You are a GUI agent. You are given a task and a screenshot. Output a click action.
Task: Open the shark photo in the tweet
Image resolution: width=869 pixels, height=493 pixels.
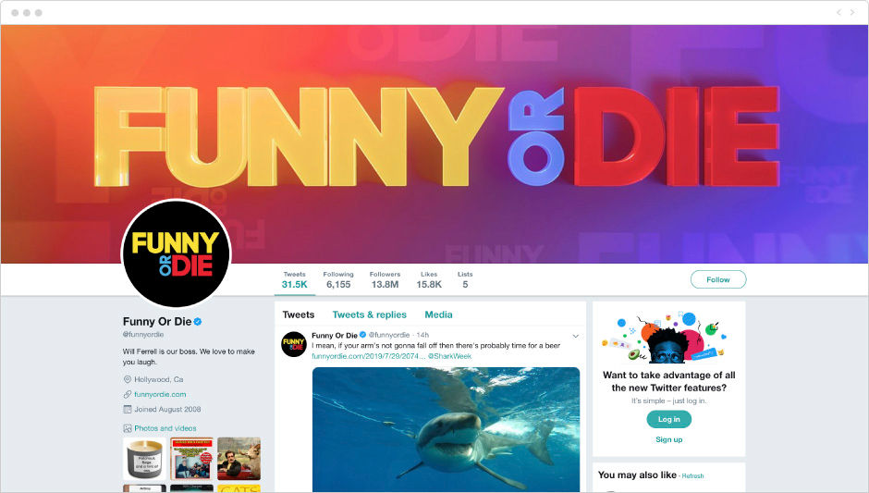pyautogui.click(x=447, y=430)
